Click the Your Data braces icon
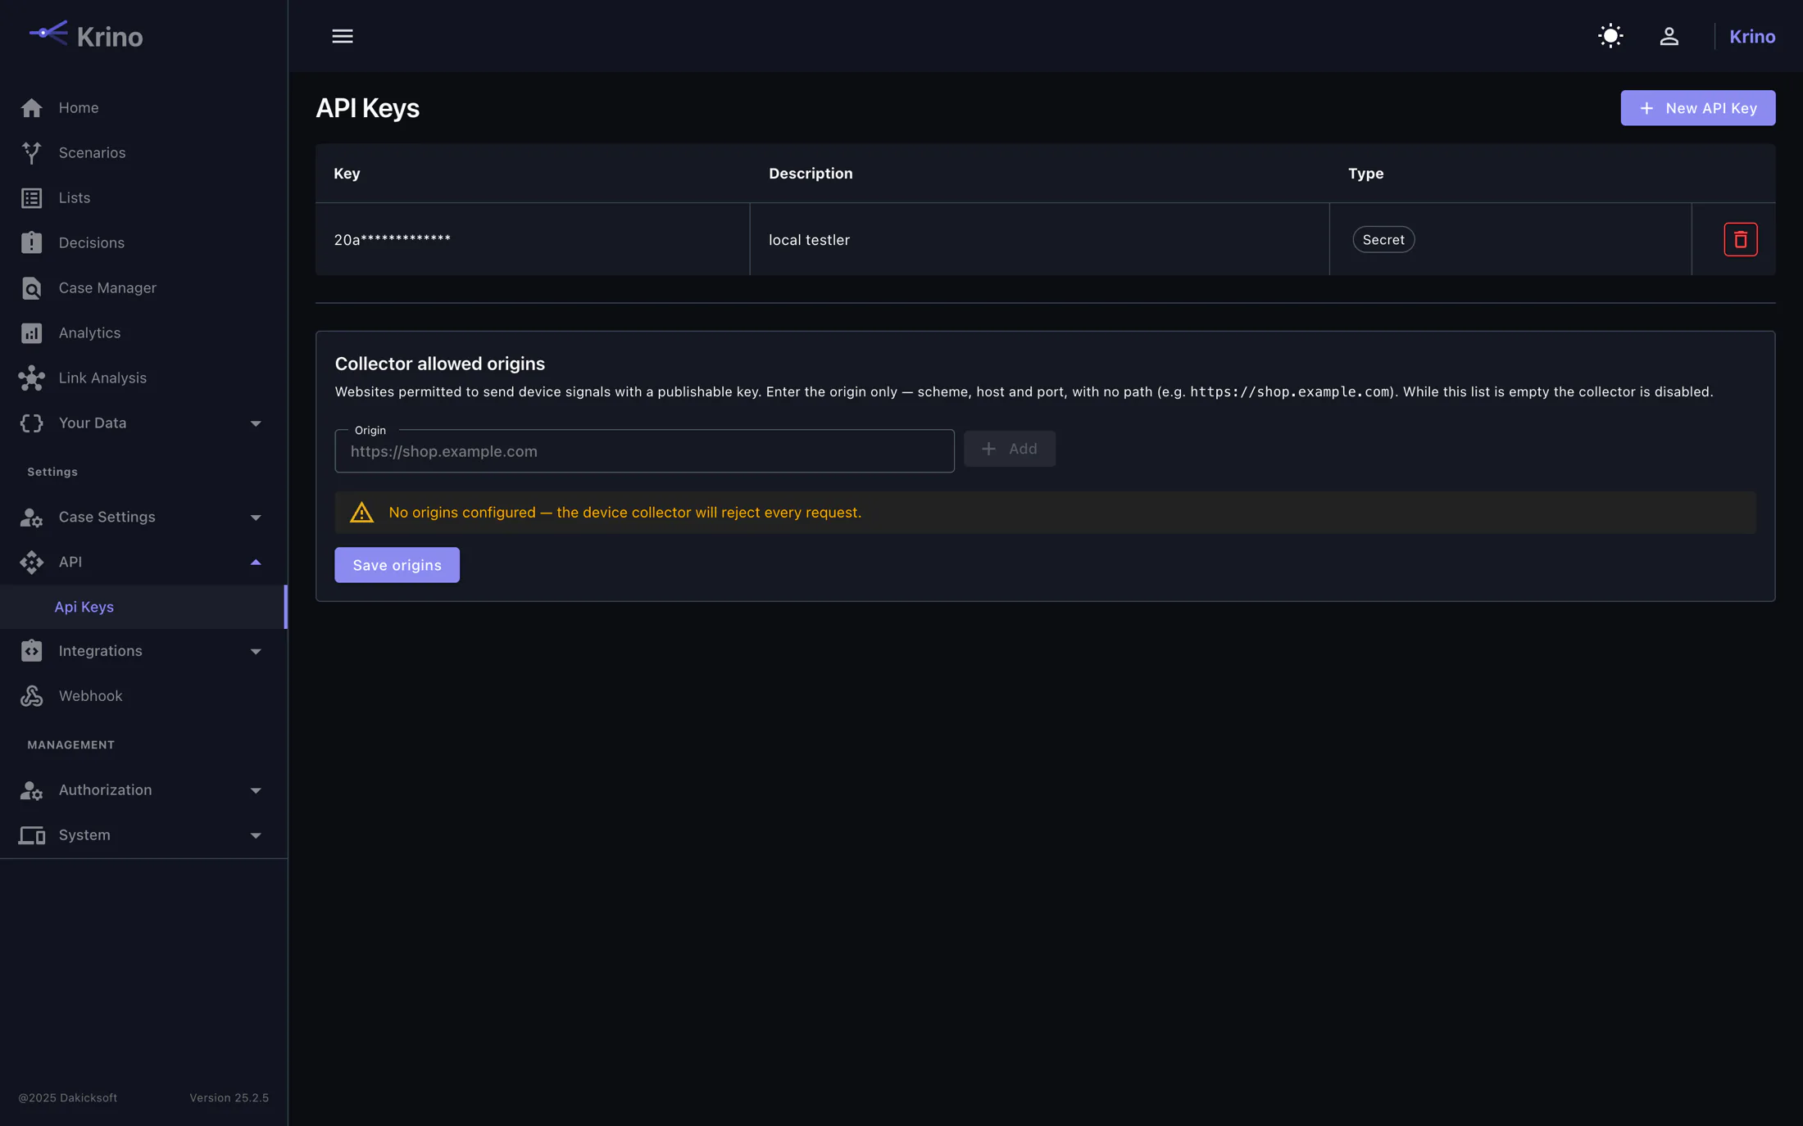Viewport: 1803px width, 1126px height. 32,423
